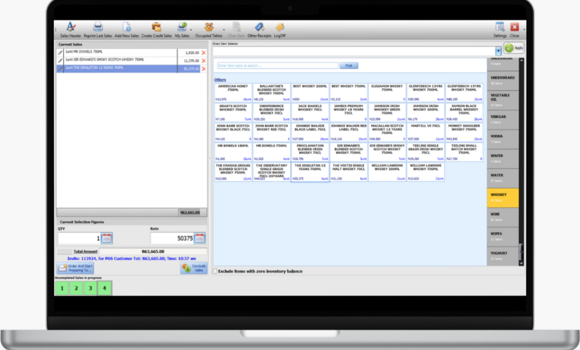This screenshot has width=580, height=350.
Task: Add MR DOWELS 180ML item
Action: tap(233, 152)
